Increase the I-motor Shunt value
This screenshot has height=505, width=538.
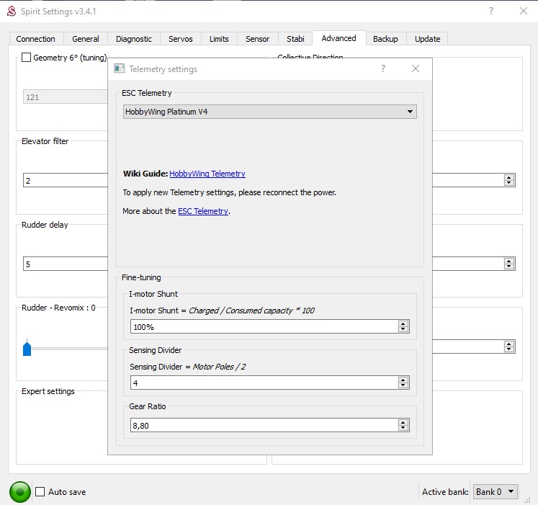click(403, 323)
